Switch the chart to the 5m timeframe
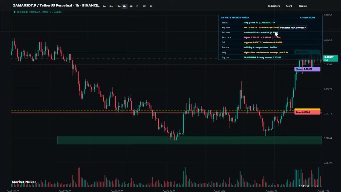The height and width of the screenshot is (192, 341). (x=111, y=6)
